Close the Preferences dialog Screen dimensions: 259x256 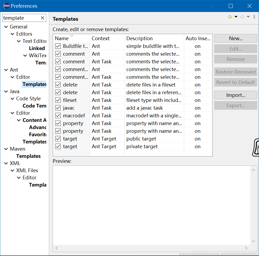point(249,6)
